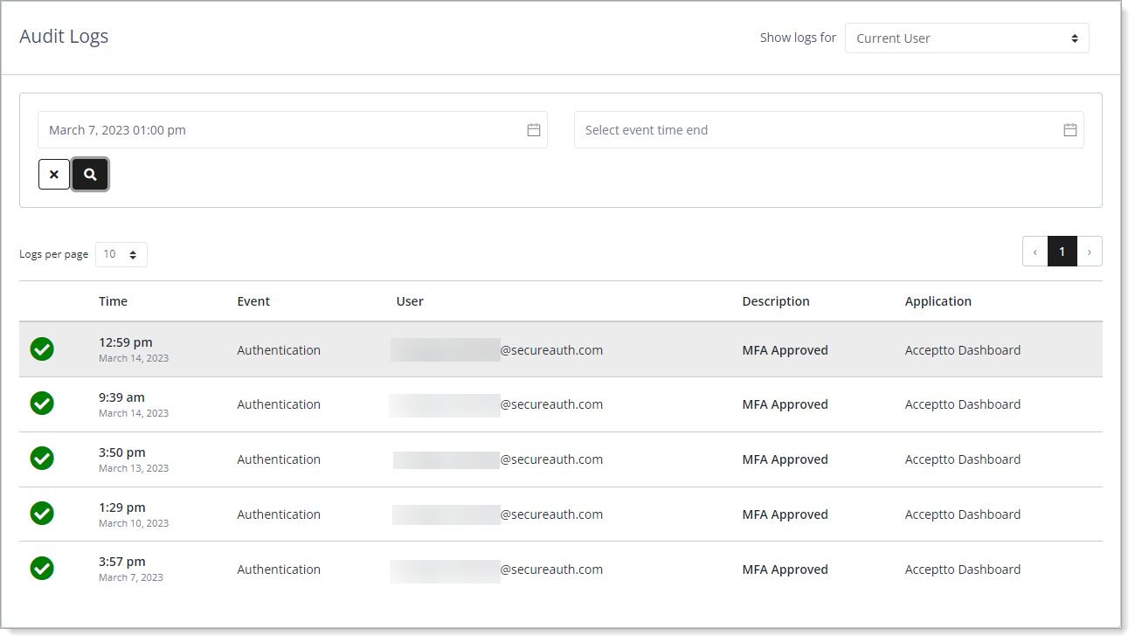Open the Show logs for Current User dropdown

pos(966,38)
